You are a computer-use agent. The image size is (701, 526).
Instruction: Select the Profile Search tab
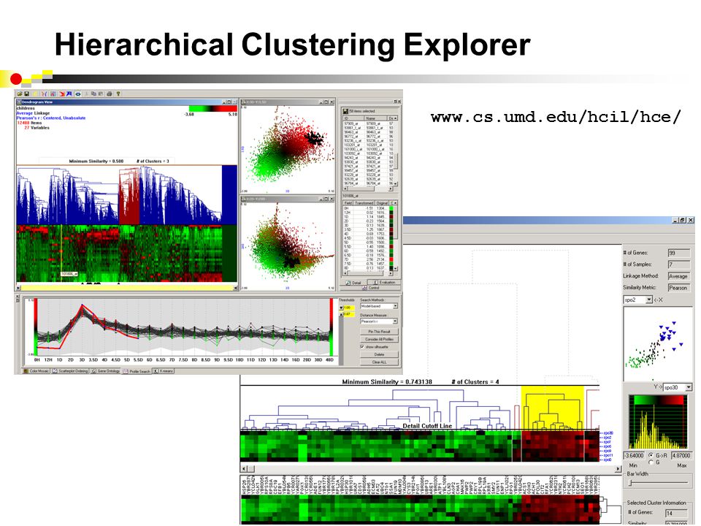[x=137, y=371]
